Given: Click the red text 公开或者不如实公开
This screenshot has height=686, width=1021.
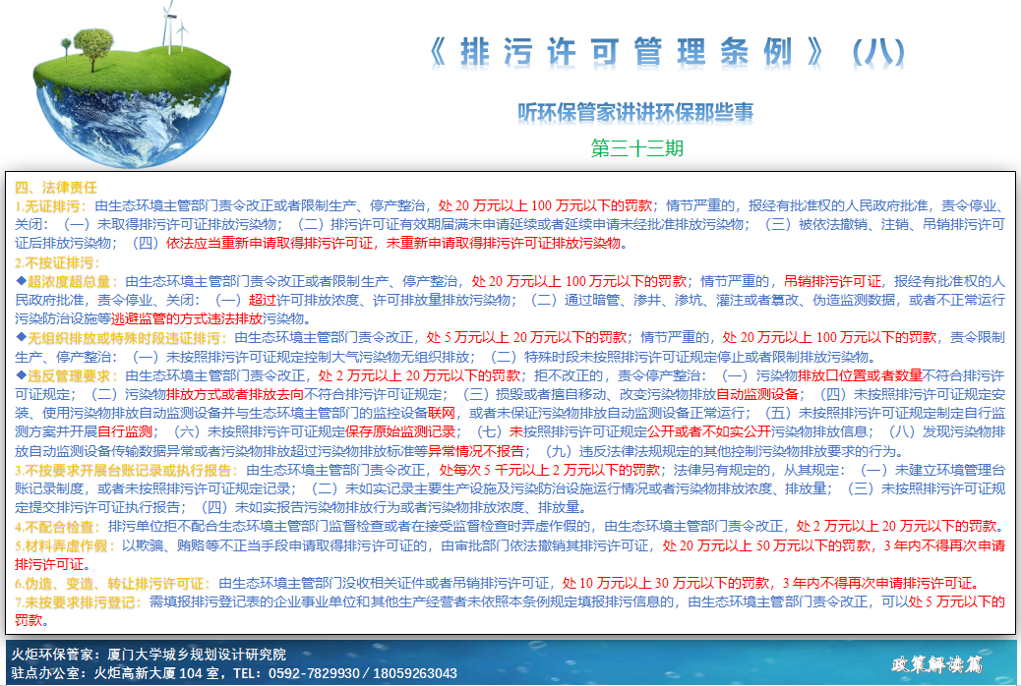Looking at the screenshot, I should (x=709, y=432).
